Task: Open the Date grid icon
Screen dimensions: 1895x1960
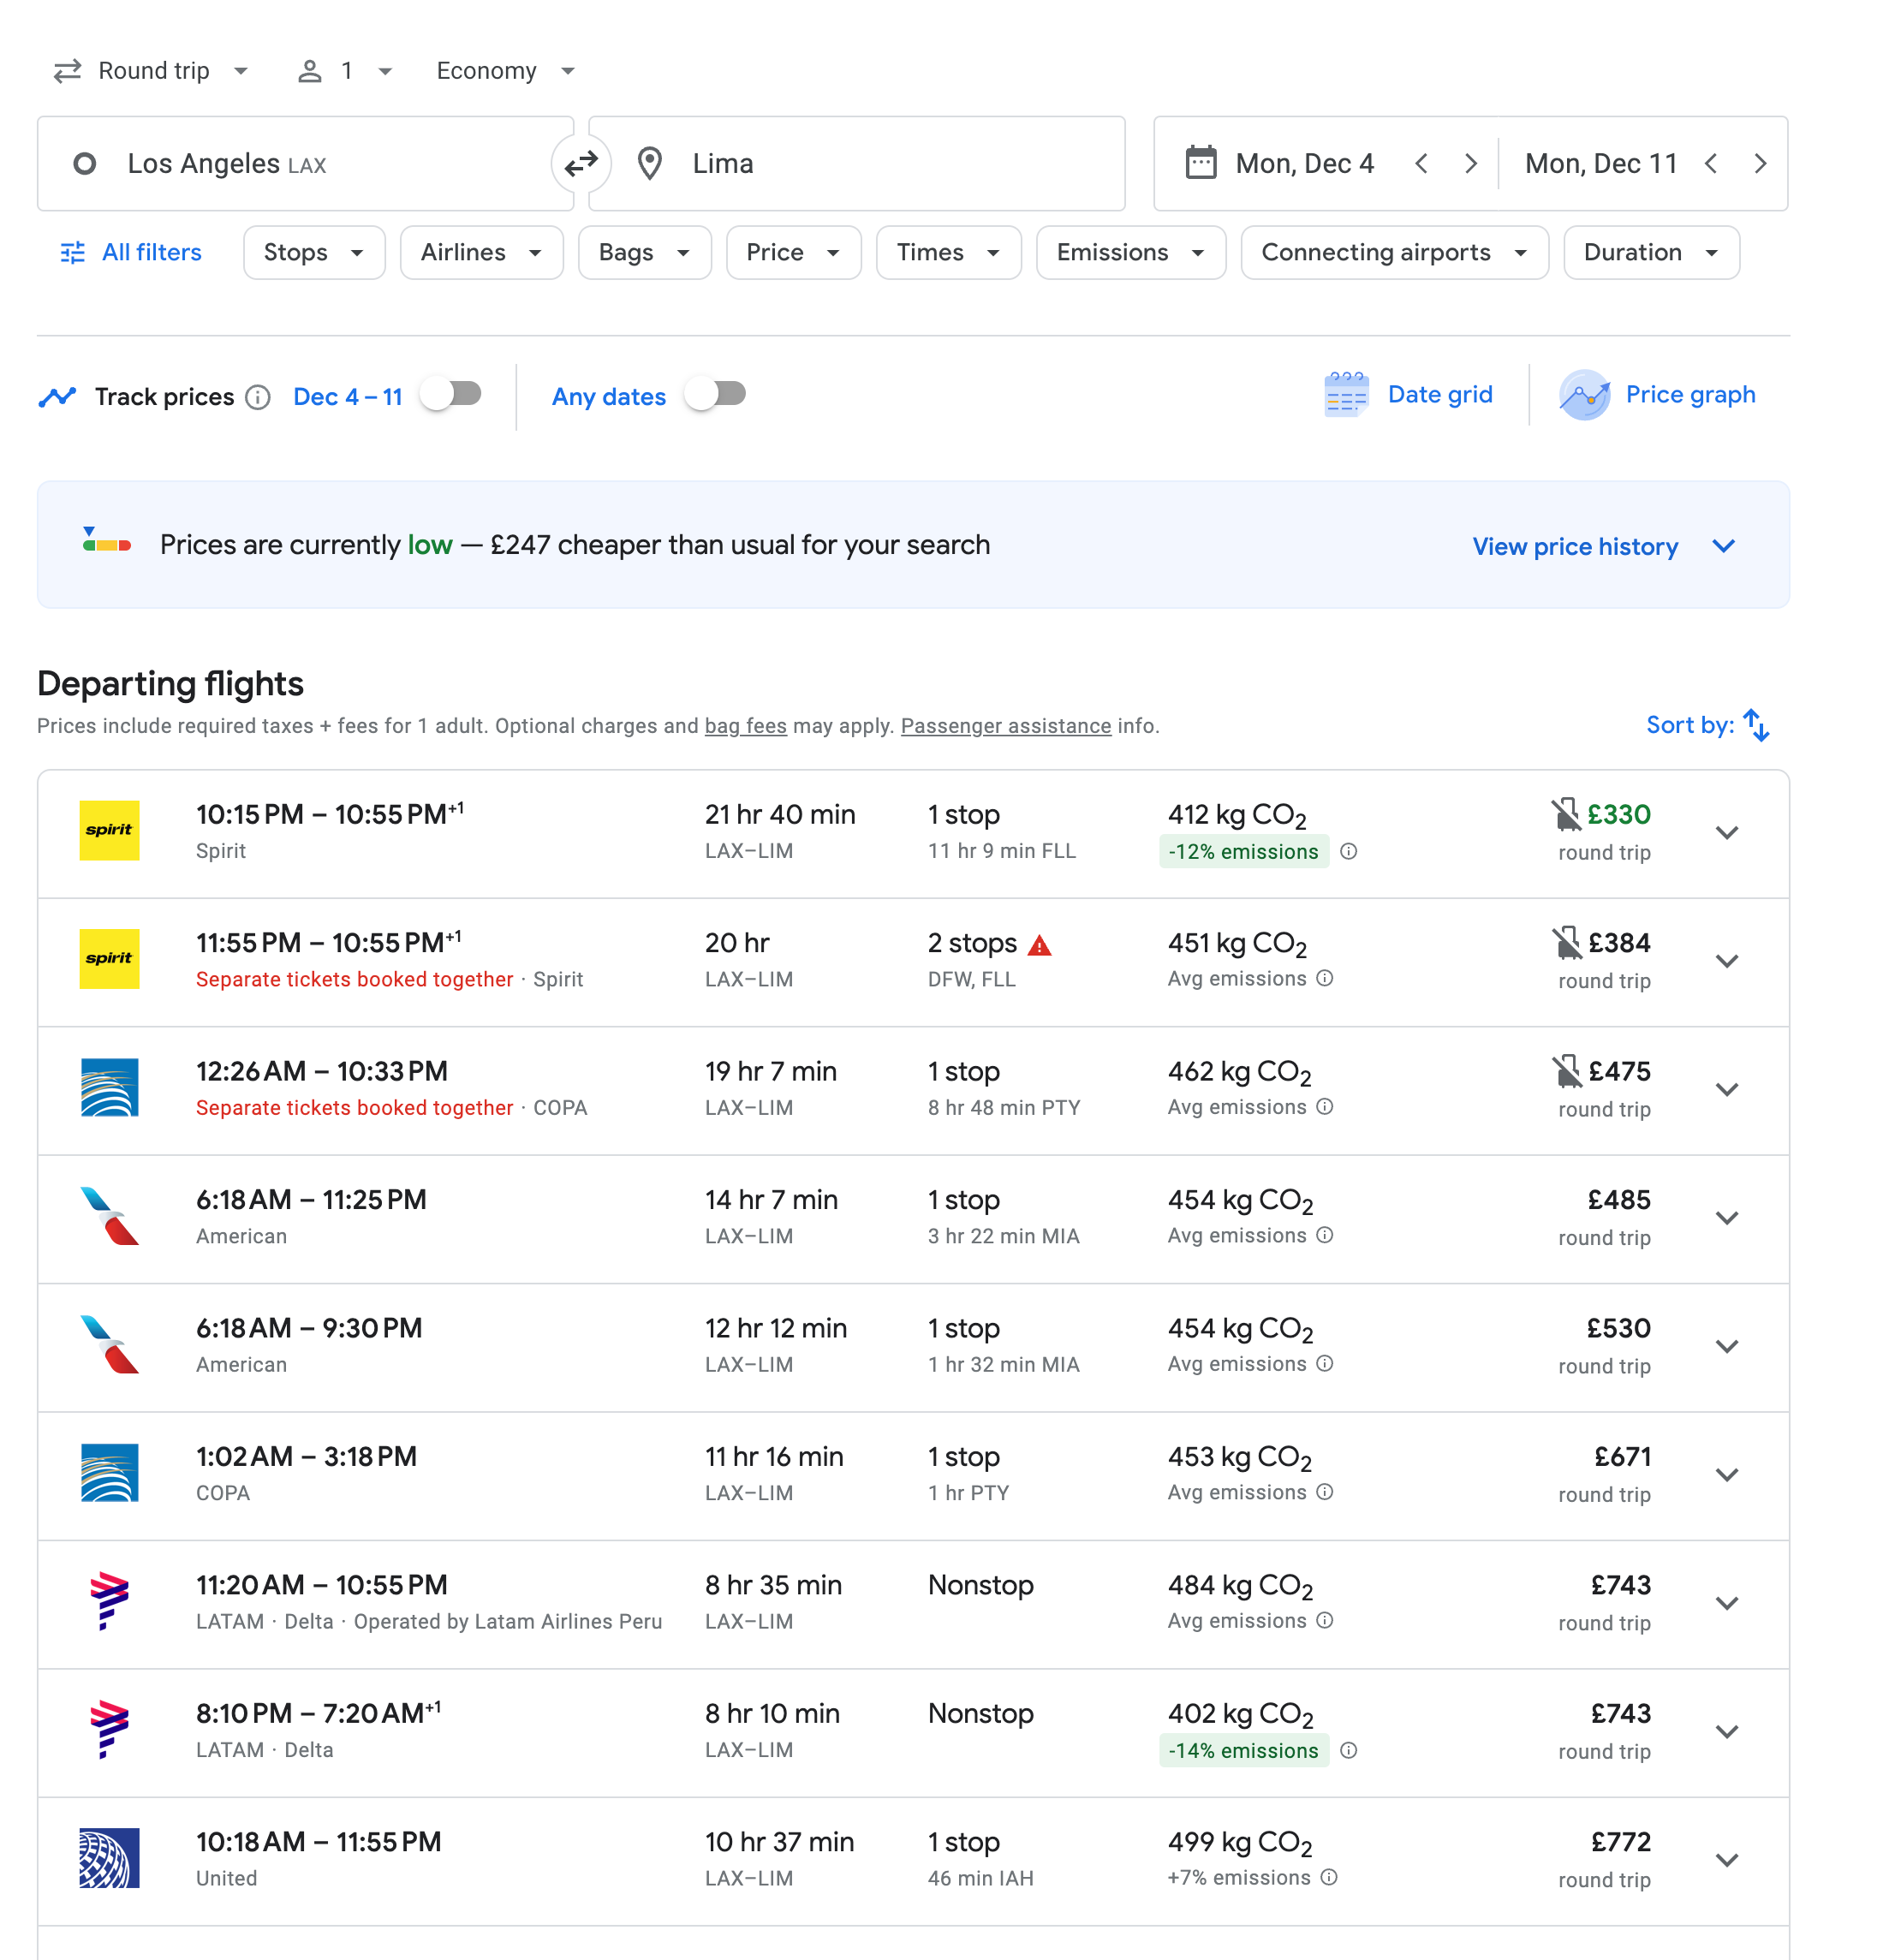Action: (1346, 395)
